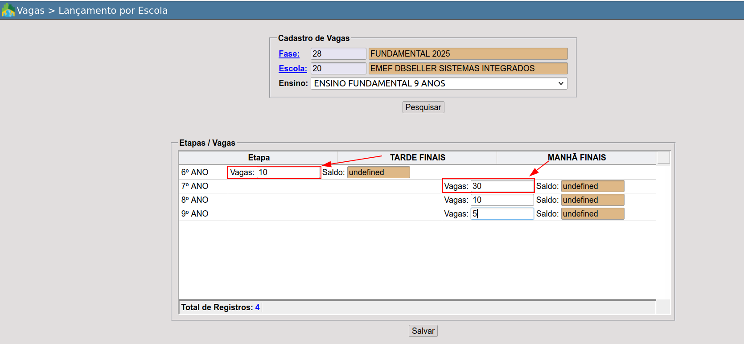Click the Etapa column header

pos(259,158)
